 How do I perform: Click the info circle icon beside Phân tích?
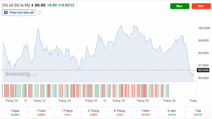click(39, 13)
